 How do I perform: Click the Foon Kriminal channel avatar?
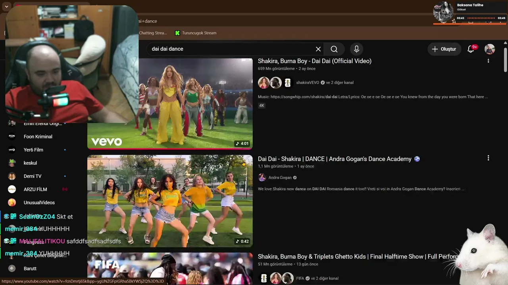(12, 137)
